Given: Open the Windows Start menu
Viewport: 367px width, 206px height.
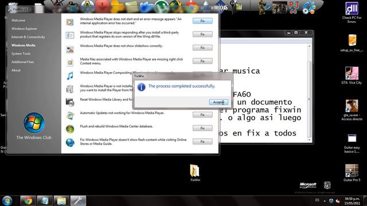Looking at the screenshot, I should click(7, 201).
